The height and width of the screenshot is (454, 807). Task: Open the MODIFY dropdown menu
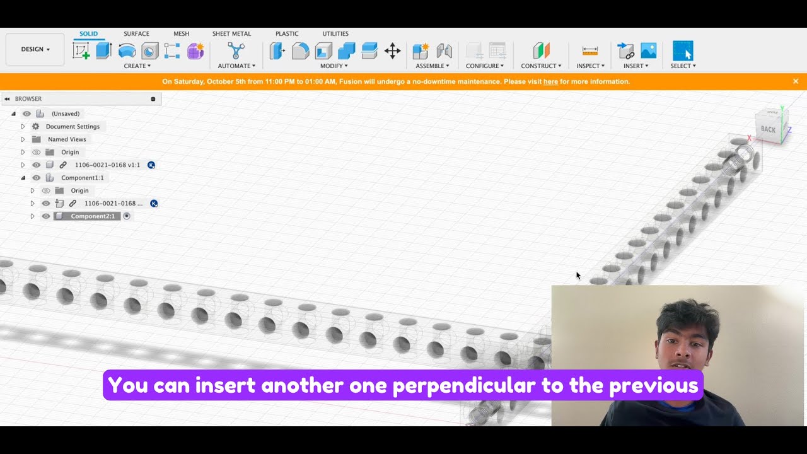coord(334,66)
